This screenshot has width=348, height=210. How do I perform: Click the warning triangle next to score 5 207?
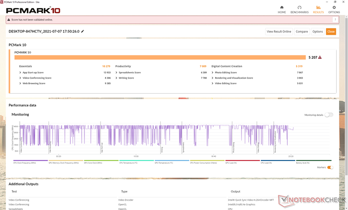pyautogui.click(x=320, y=57)
